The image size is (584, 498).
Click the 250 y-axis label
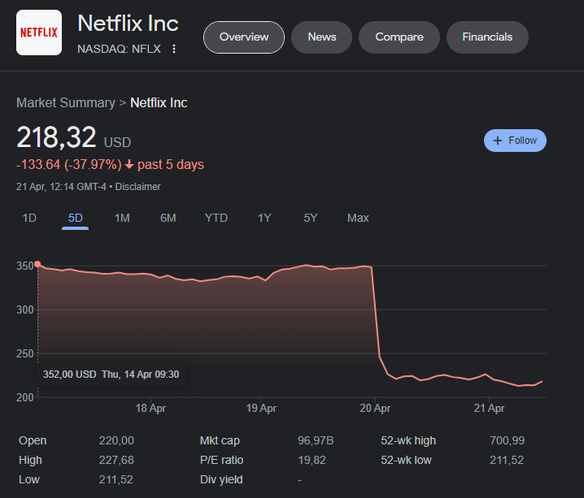click(25, 353)
